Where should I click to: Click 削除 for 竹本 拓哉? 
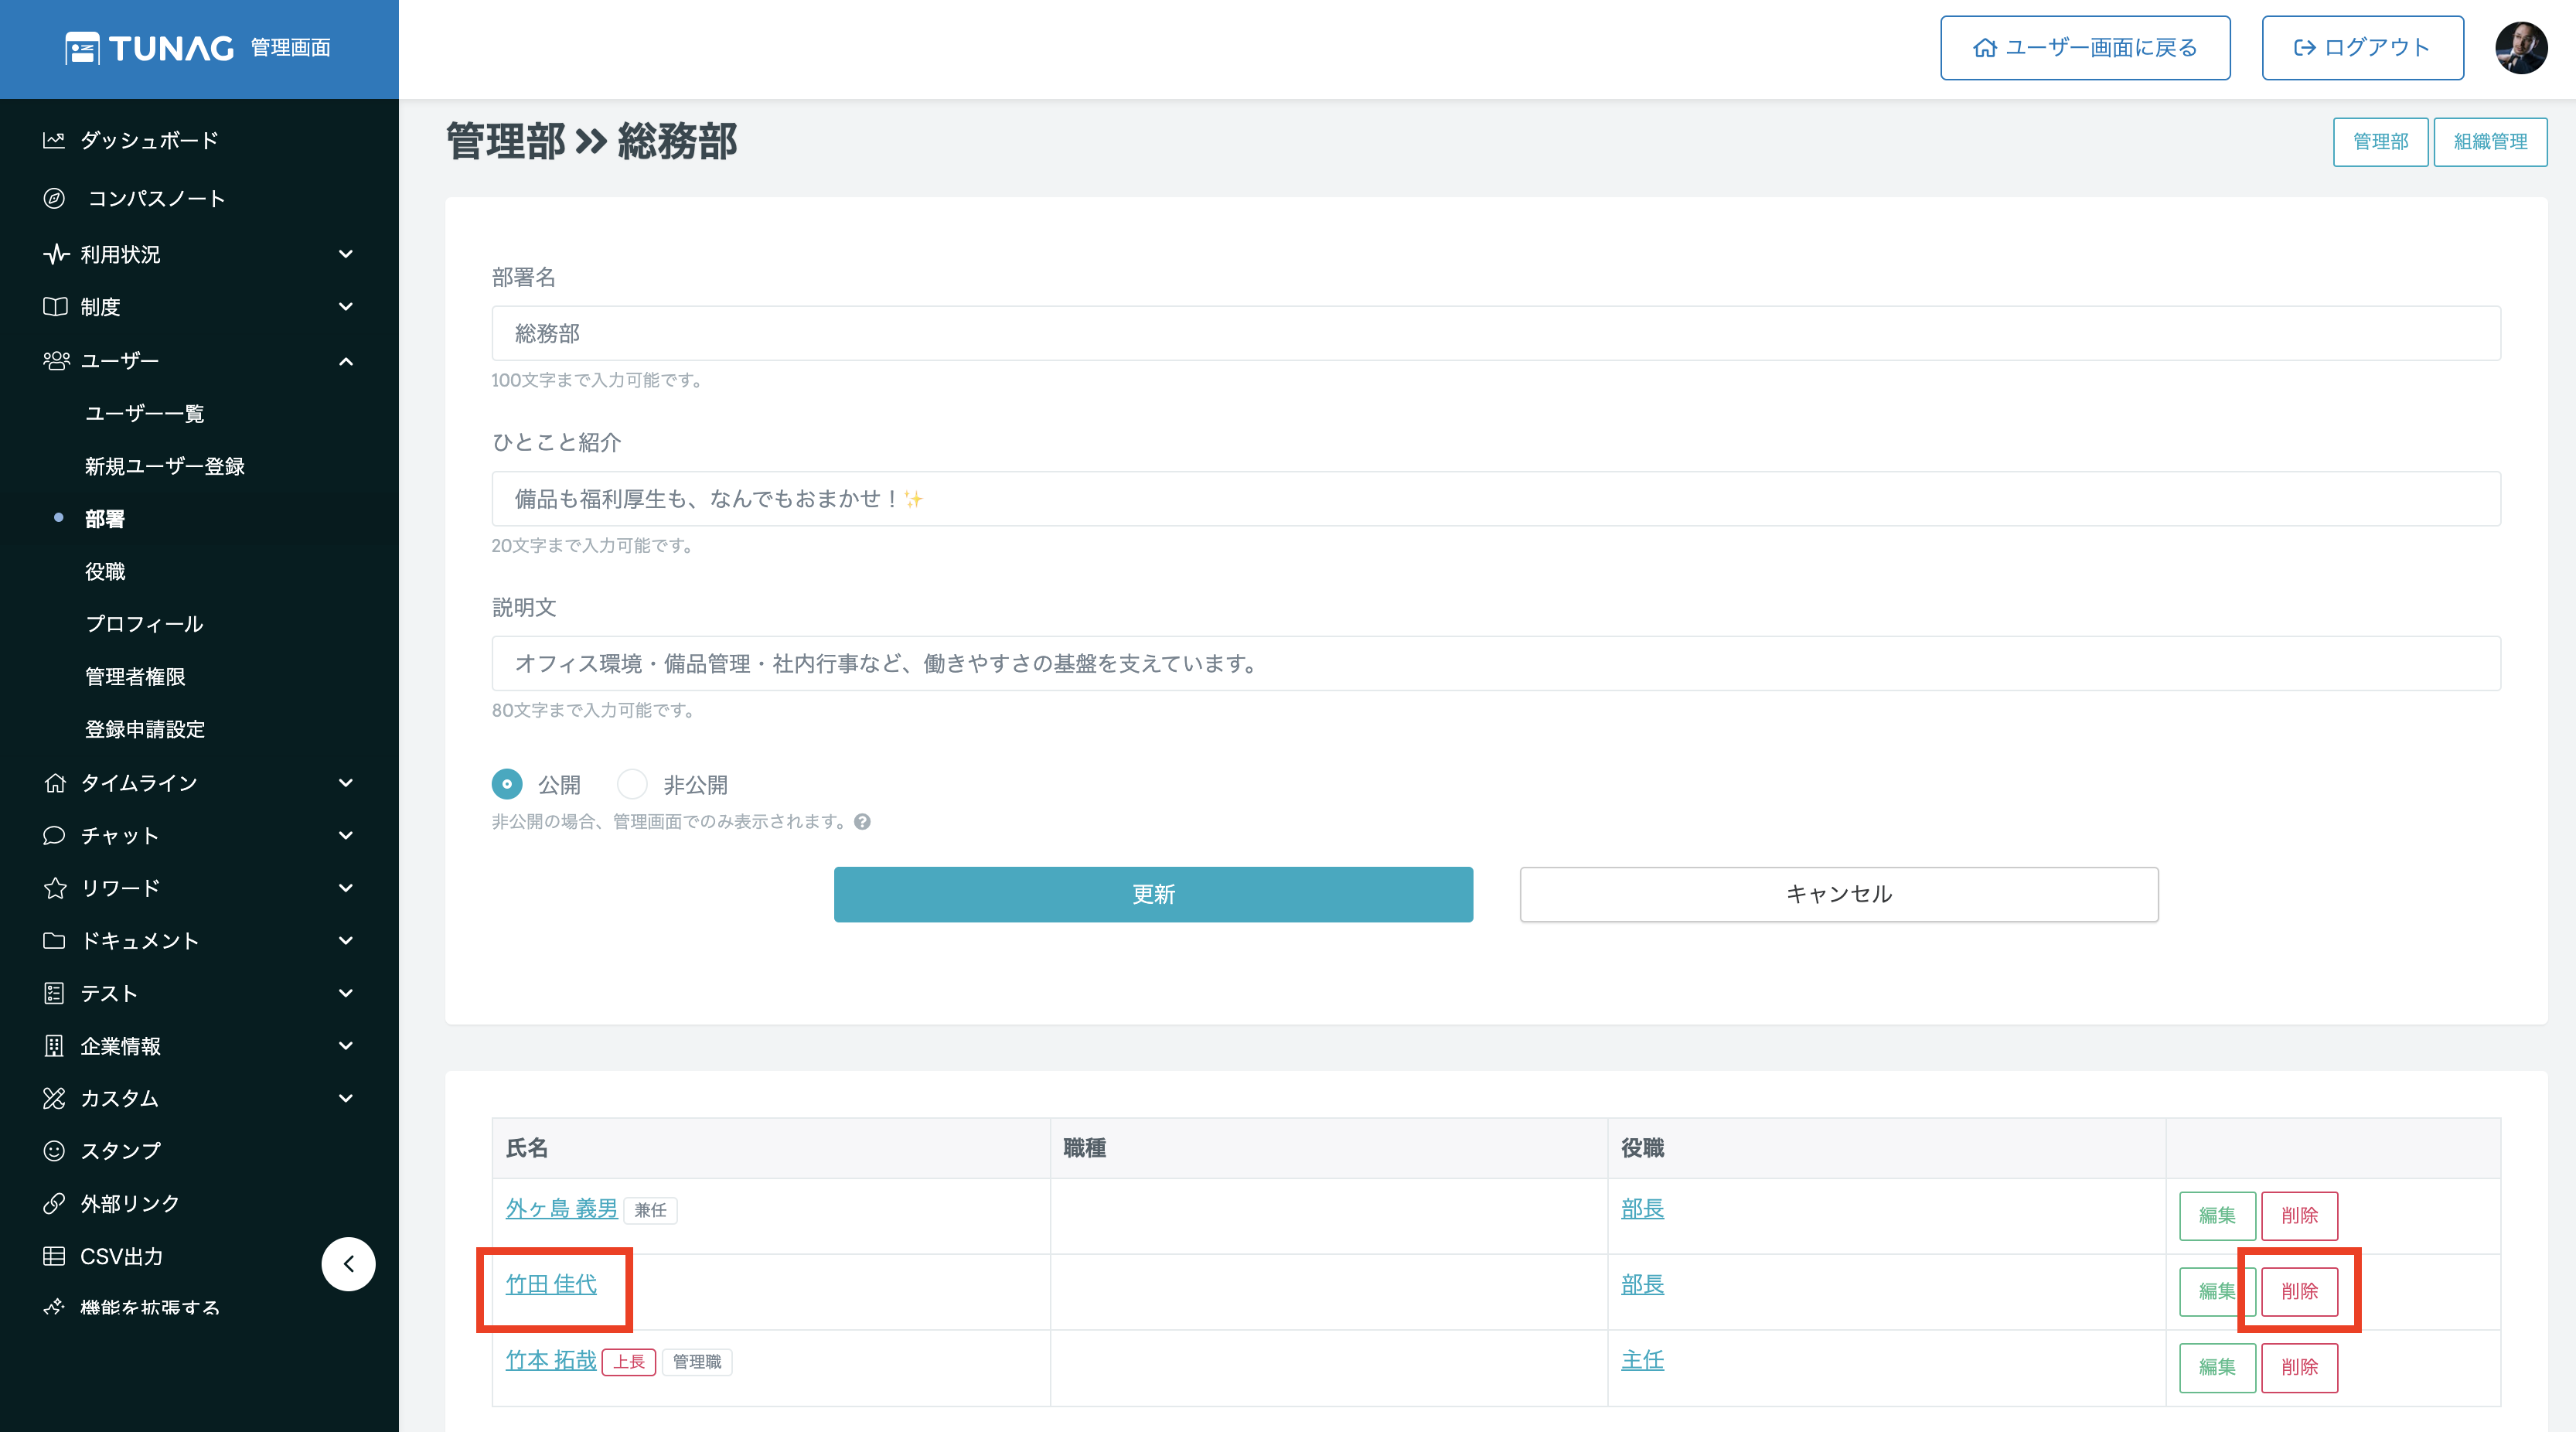(2299, 1367)
